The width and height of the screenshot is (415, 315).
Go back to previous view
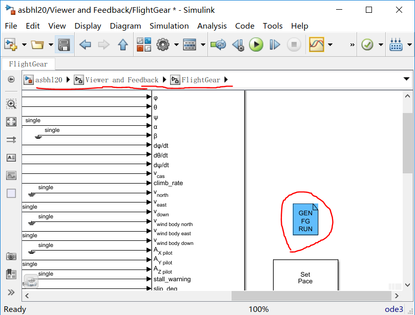85,44
